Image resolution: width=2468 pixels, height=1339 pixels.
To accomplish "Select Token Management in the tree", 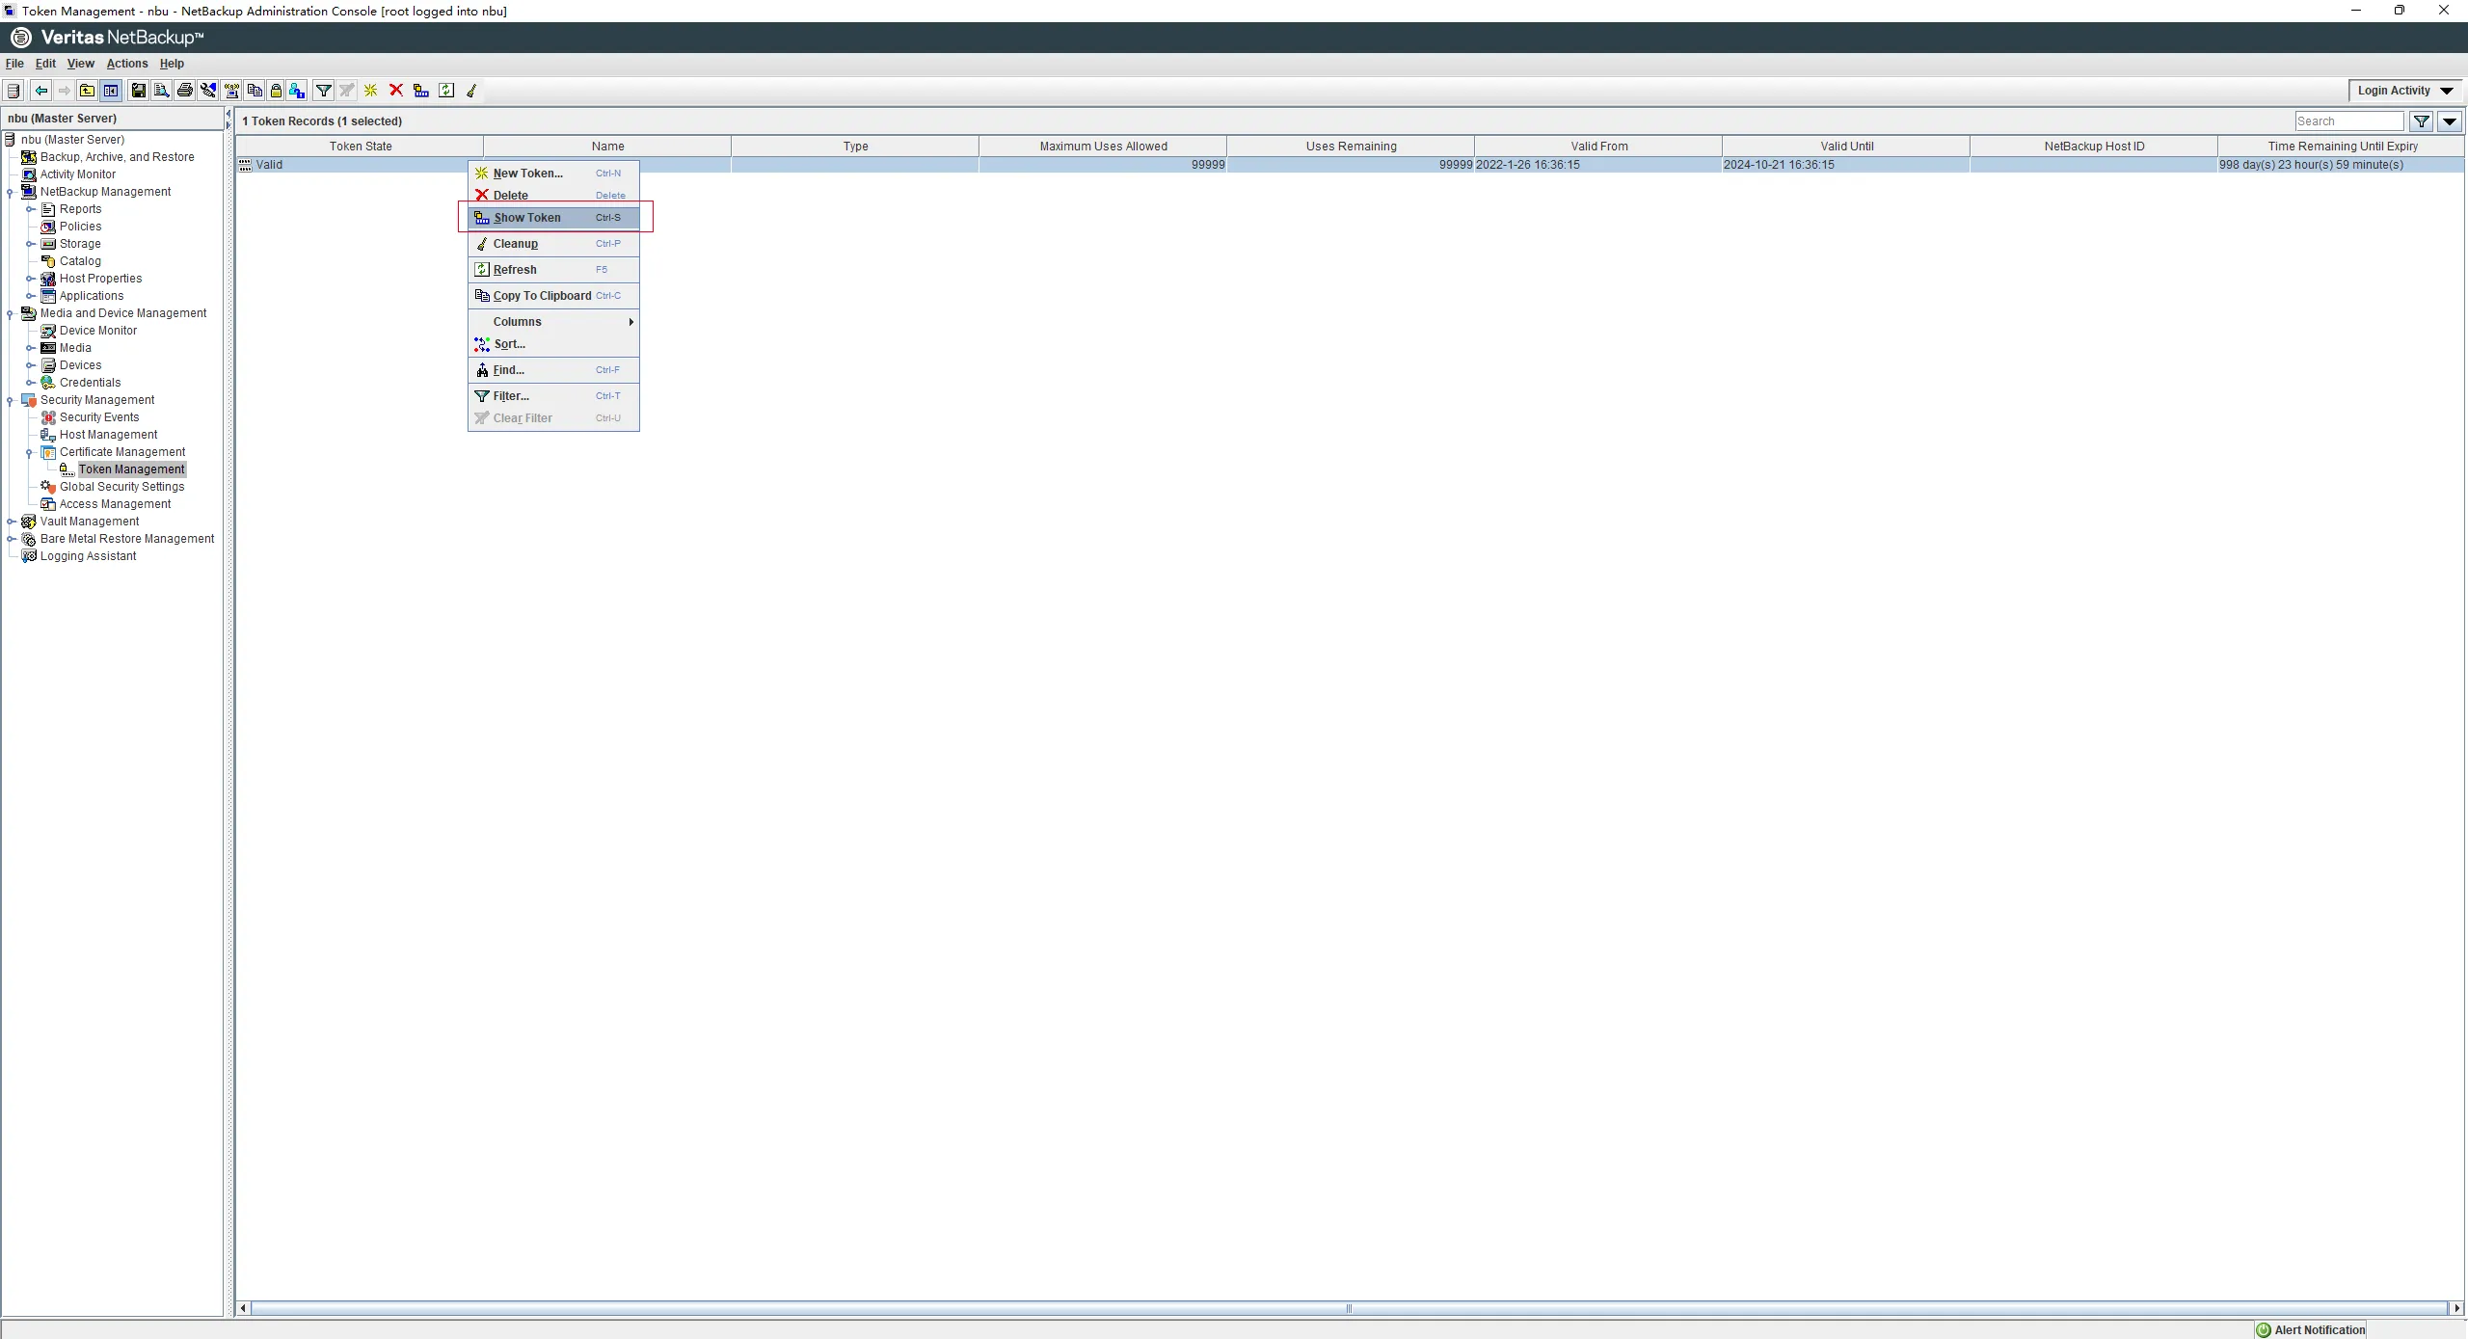I will coord(132,469).
